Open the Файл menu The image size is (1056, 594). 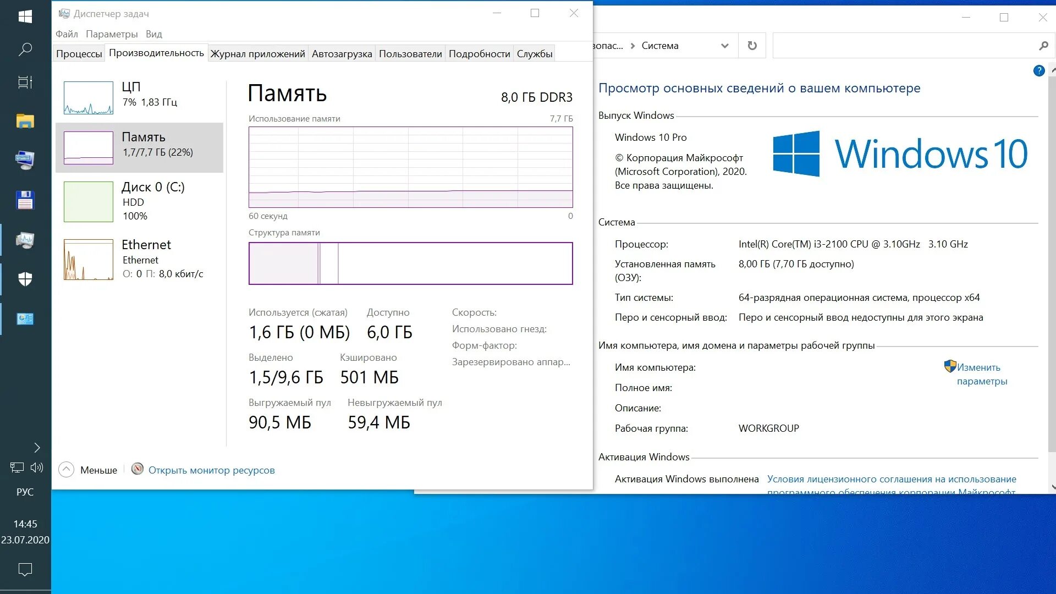(x=67, y=34)
